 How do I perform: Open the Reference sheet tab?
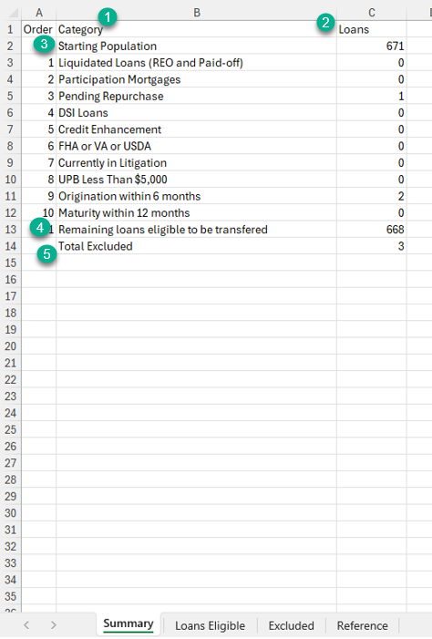point(363,625)
